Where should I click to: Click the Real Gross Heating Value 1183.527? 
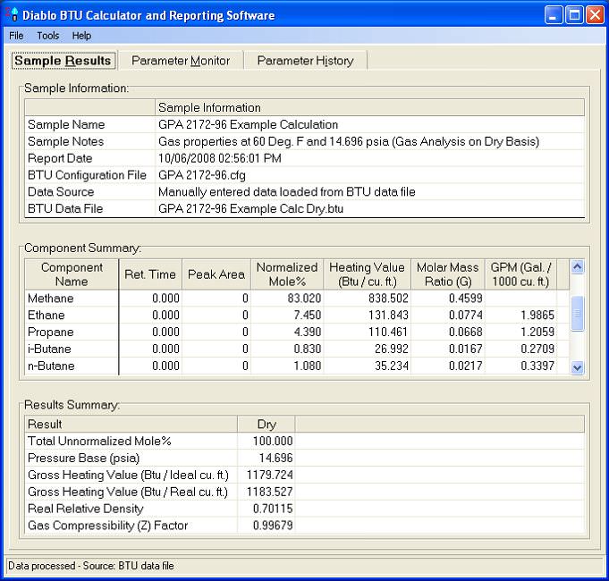point(269,492)
